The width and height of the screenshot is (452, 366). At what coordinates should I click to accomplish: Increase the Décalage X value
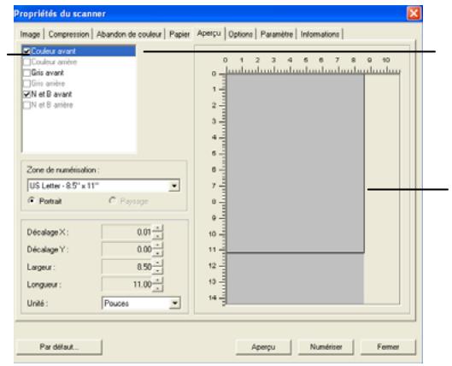[157, 228]
